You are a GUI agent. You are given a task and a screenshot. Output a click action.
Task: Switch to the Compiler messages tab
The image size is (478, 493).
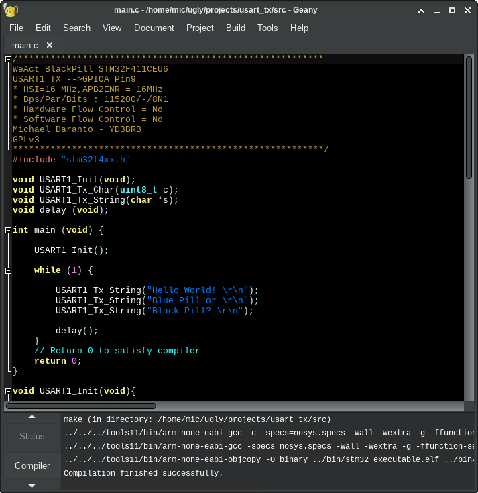tap(32, 465)
